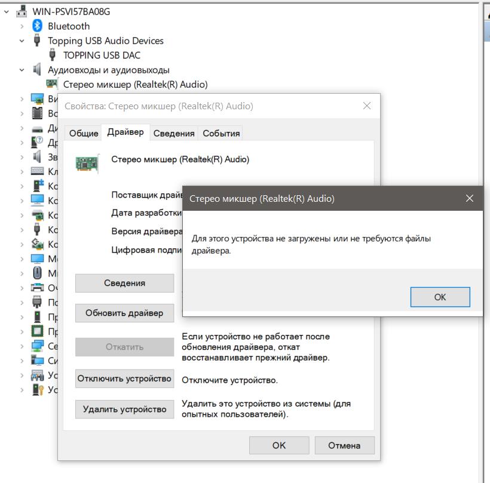The height and width of the screenshot is (483, 490).
Task: Click the Отключите устройство description text
Action: (229, 380)
